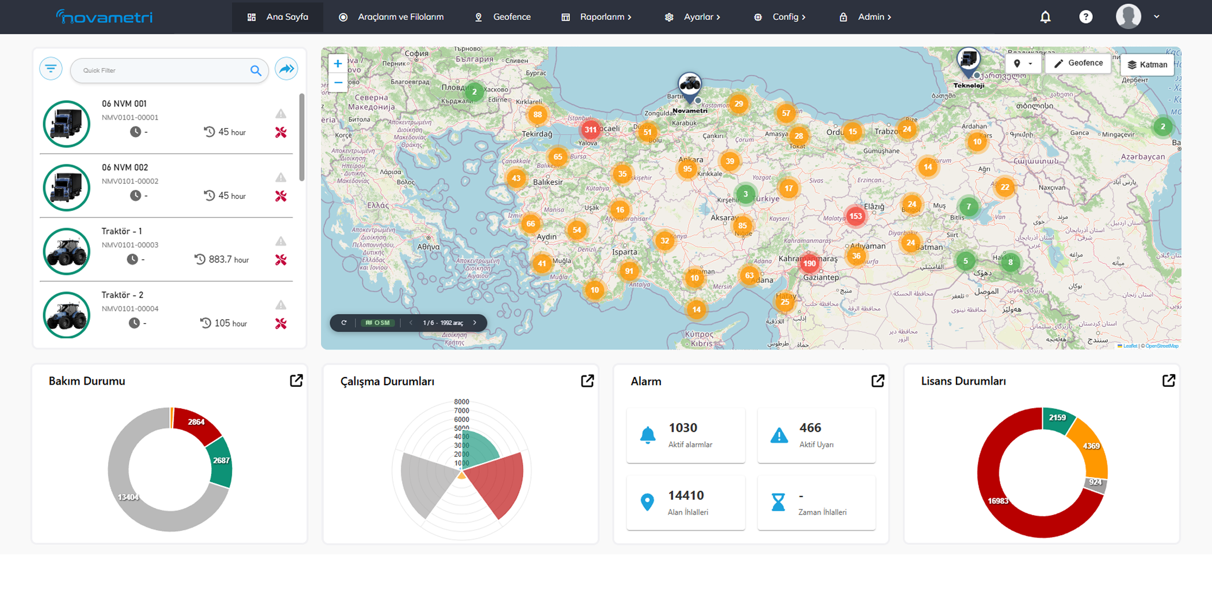Open the bell notification icon

click(x=1045, y=17)
